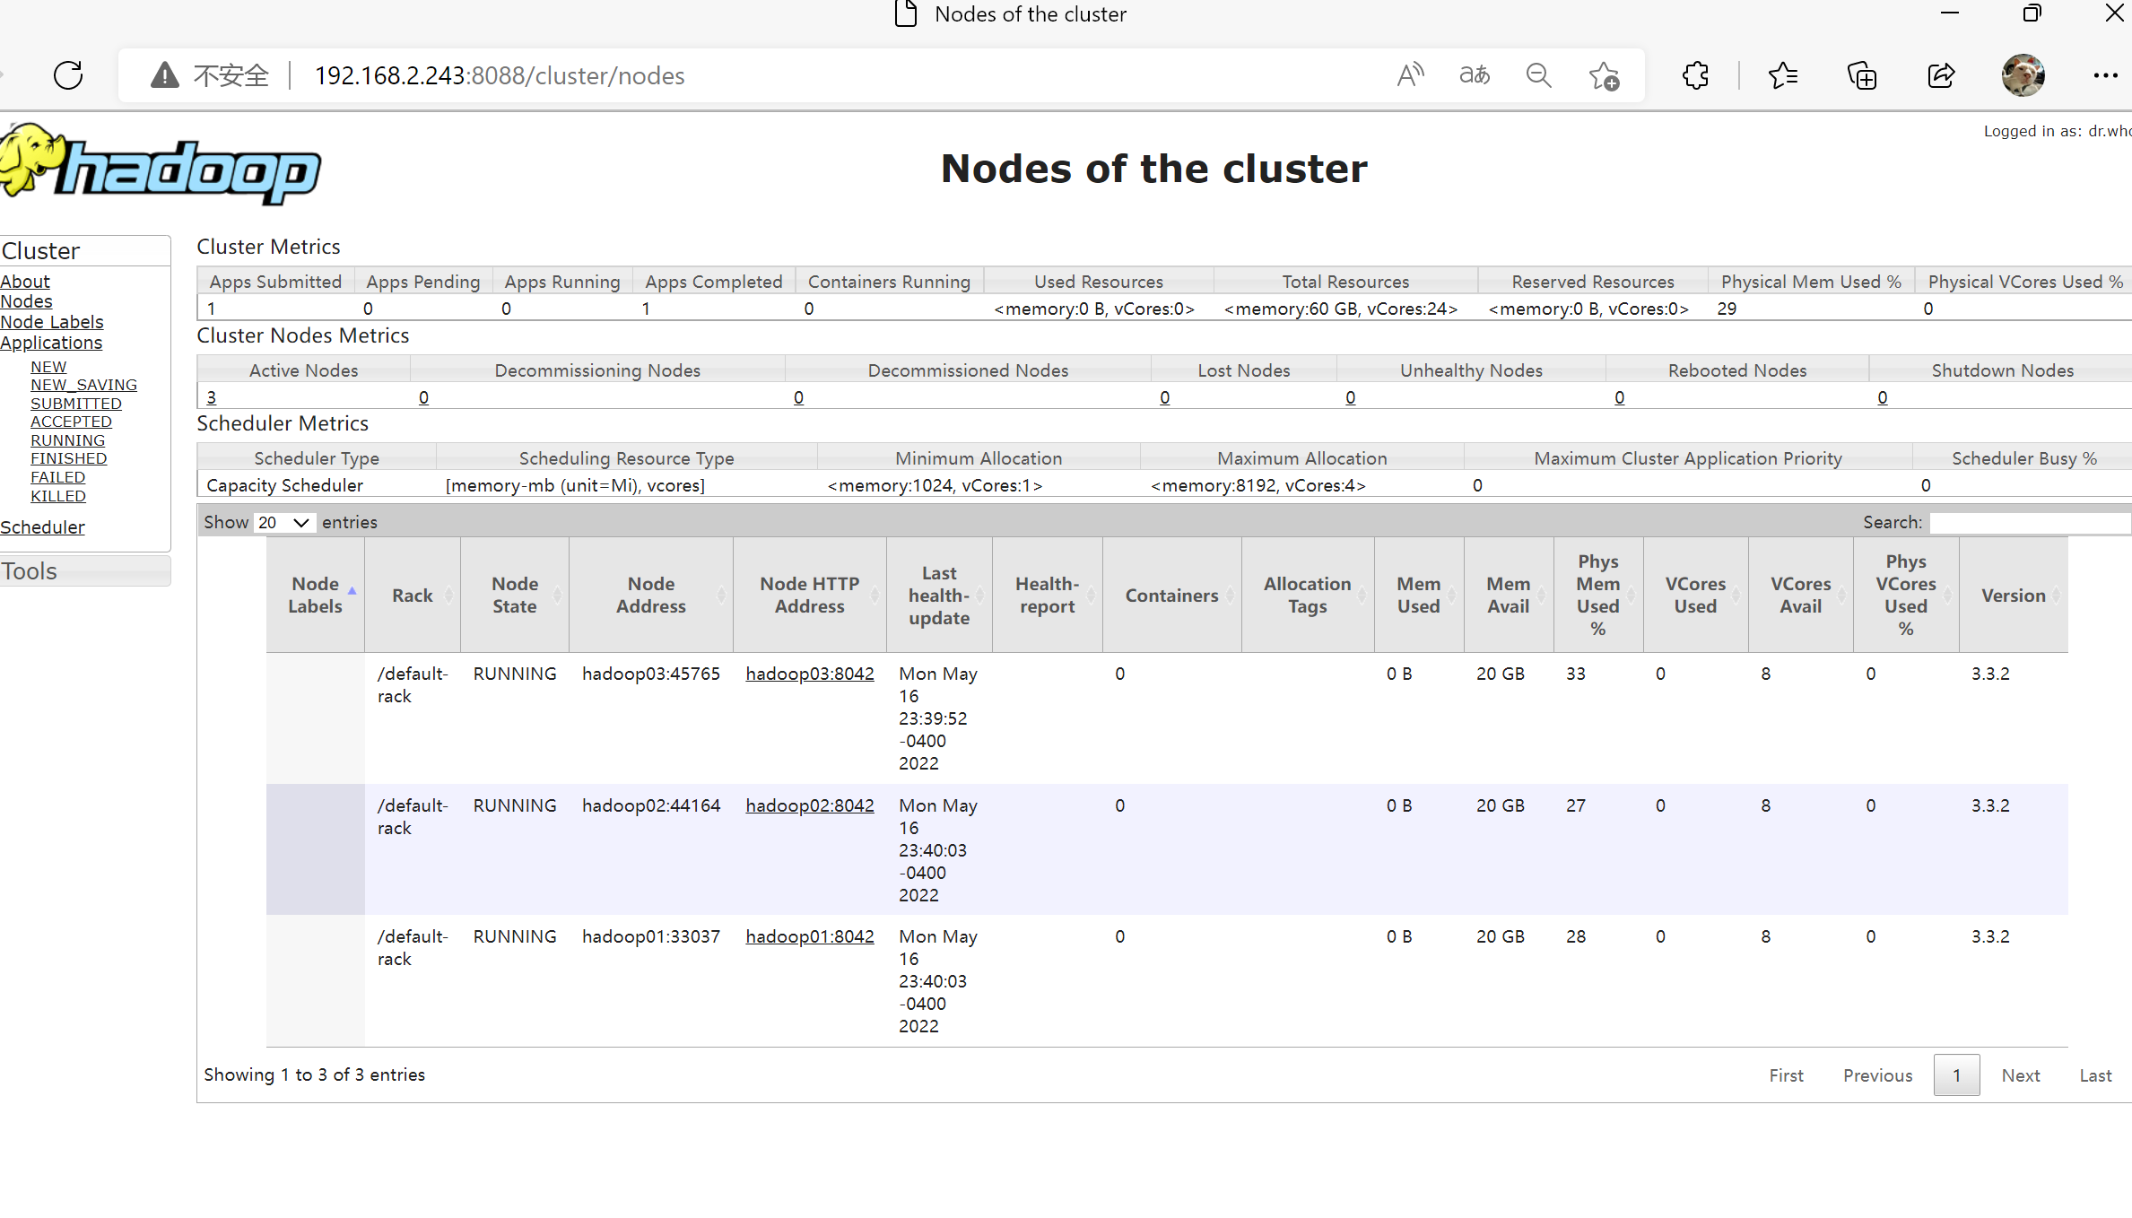Open the browser Extensions panel

(x=1695, y=75)
